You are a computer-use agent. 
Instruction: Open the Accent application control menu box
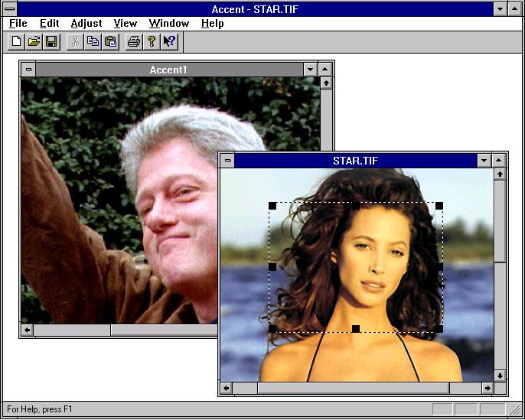[x=10, y=9]
